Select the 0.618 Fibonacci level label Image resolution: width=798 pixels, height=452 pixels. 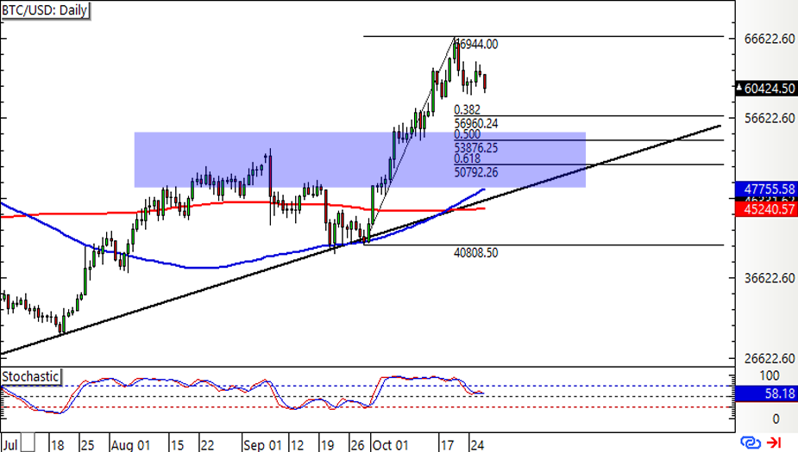click(x=467, y=158)
